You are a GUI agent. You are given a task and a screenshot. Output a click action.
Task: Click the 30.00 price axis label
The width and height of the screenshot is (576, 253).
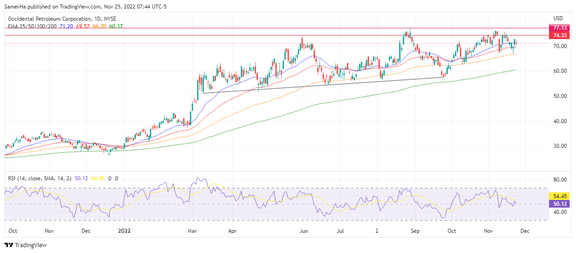pos(559,146)
